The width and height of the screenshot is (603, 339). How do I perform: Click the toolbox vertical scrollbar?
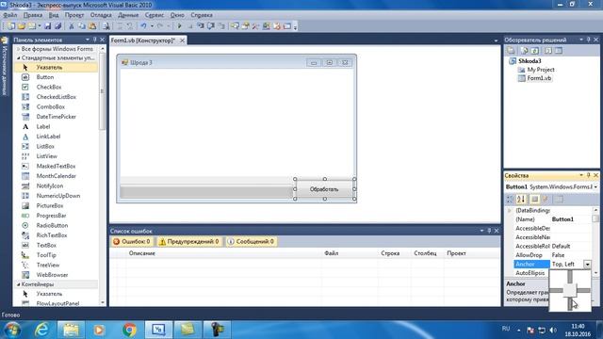tap(102, 92)
